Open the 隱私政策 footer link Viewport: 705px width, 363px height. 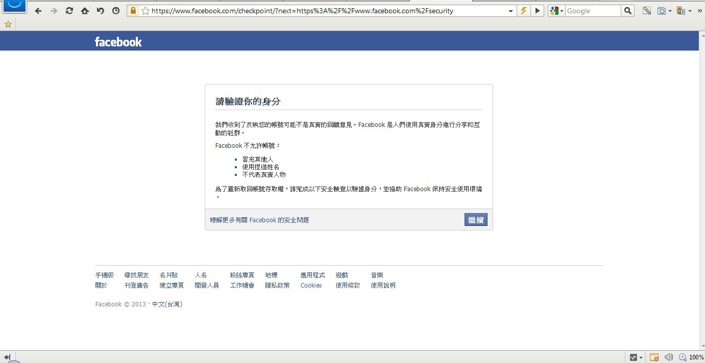tap(277, 286)
